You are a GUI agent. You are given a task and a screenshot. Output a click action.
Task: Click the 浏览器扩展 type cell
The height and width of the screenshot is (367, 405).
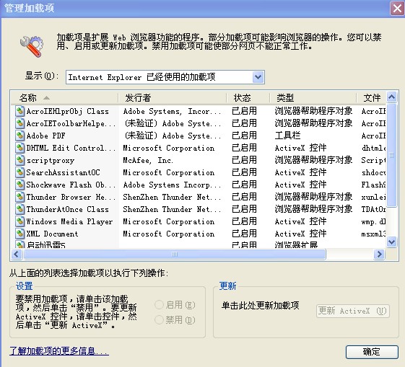pyautogui.click(x=296, y=244)
